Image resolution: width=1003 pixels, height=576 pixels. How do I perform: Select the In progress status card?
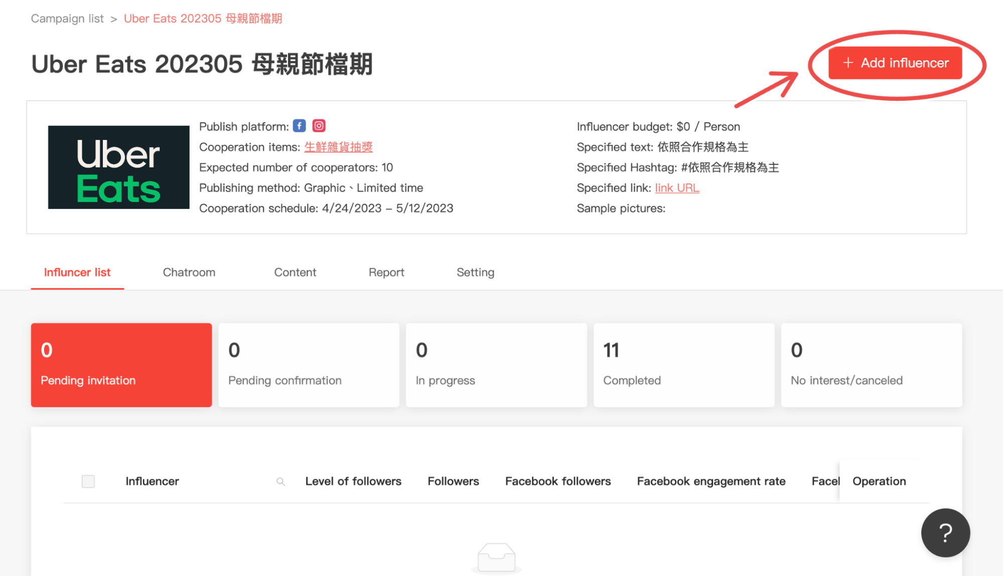click(496, 365)
